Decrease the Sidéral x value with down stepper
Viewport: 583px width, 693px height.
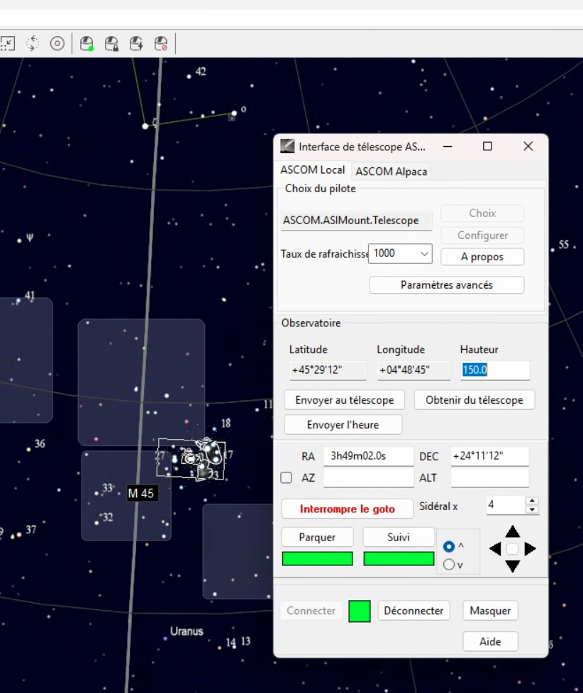pos(532,509)
